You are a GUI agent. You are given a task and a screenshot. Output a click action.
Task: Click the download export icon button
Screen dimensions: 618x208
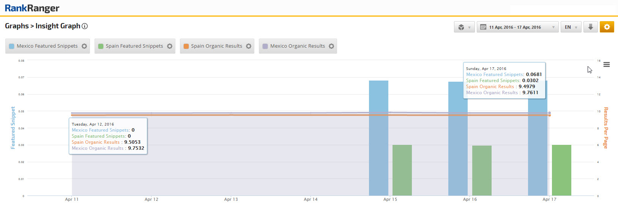(590, 27)
